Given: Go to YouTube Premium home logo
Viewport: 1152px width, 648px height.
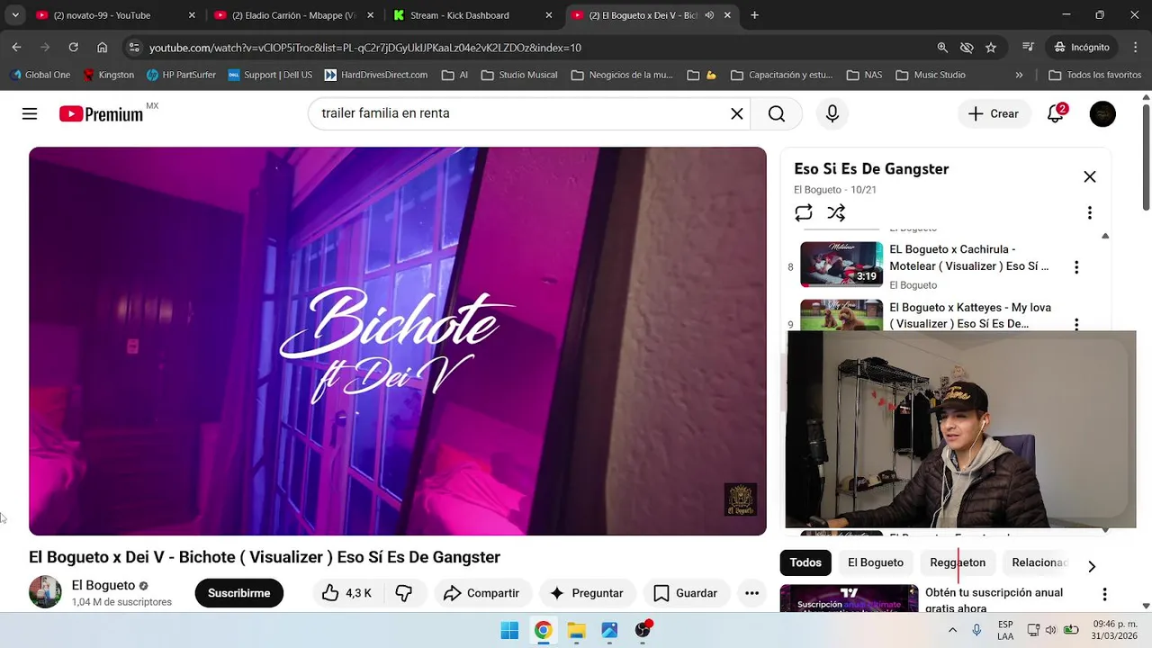Looking at the screenshot, I should click(x=101, y=113).
